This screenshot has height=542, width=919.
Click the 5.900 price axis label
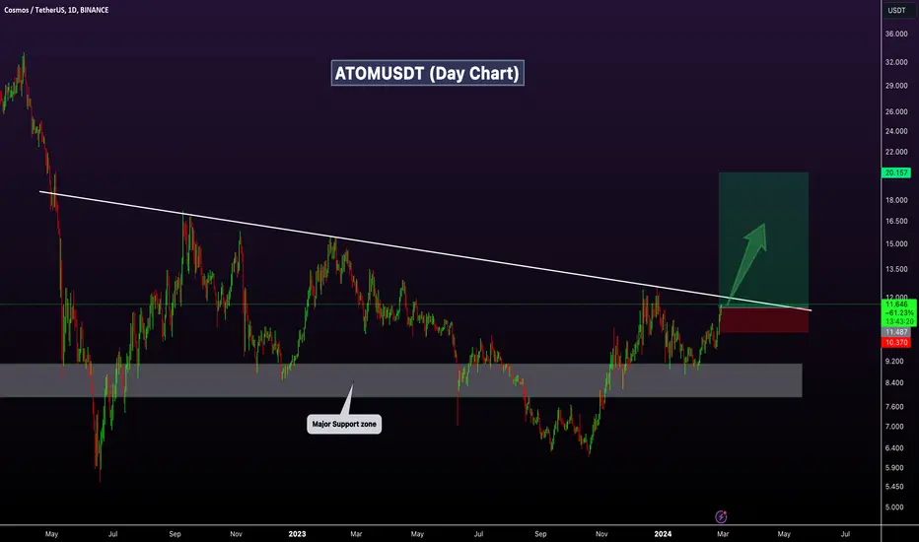[x=894, y=468]
